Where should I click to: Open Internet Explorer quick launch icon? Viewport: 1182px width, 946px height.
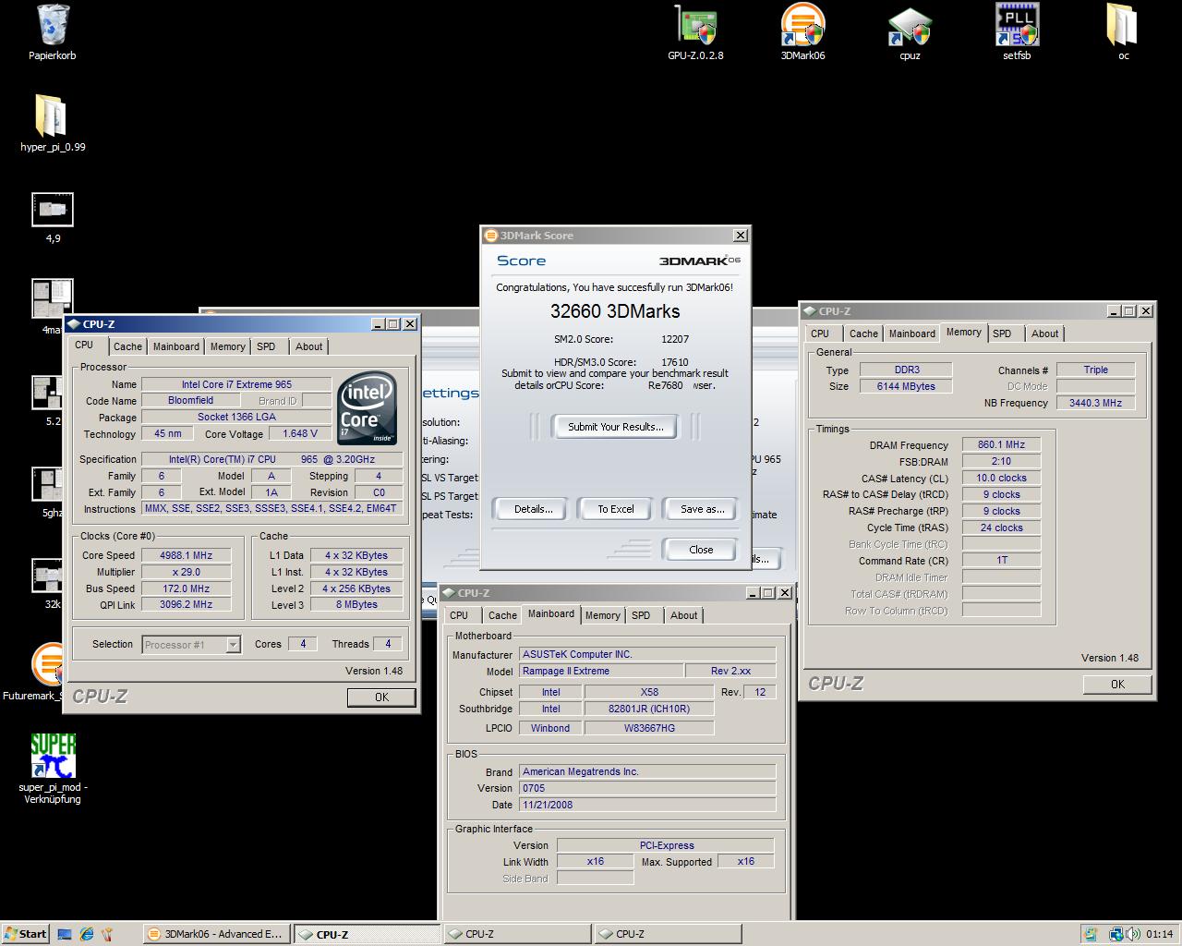(x=87, y=934)
